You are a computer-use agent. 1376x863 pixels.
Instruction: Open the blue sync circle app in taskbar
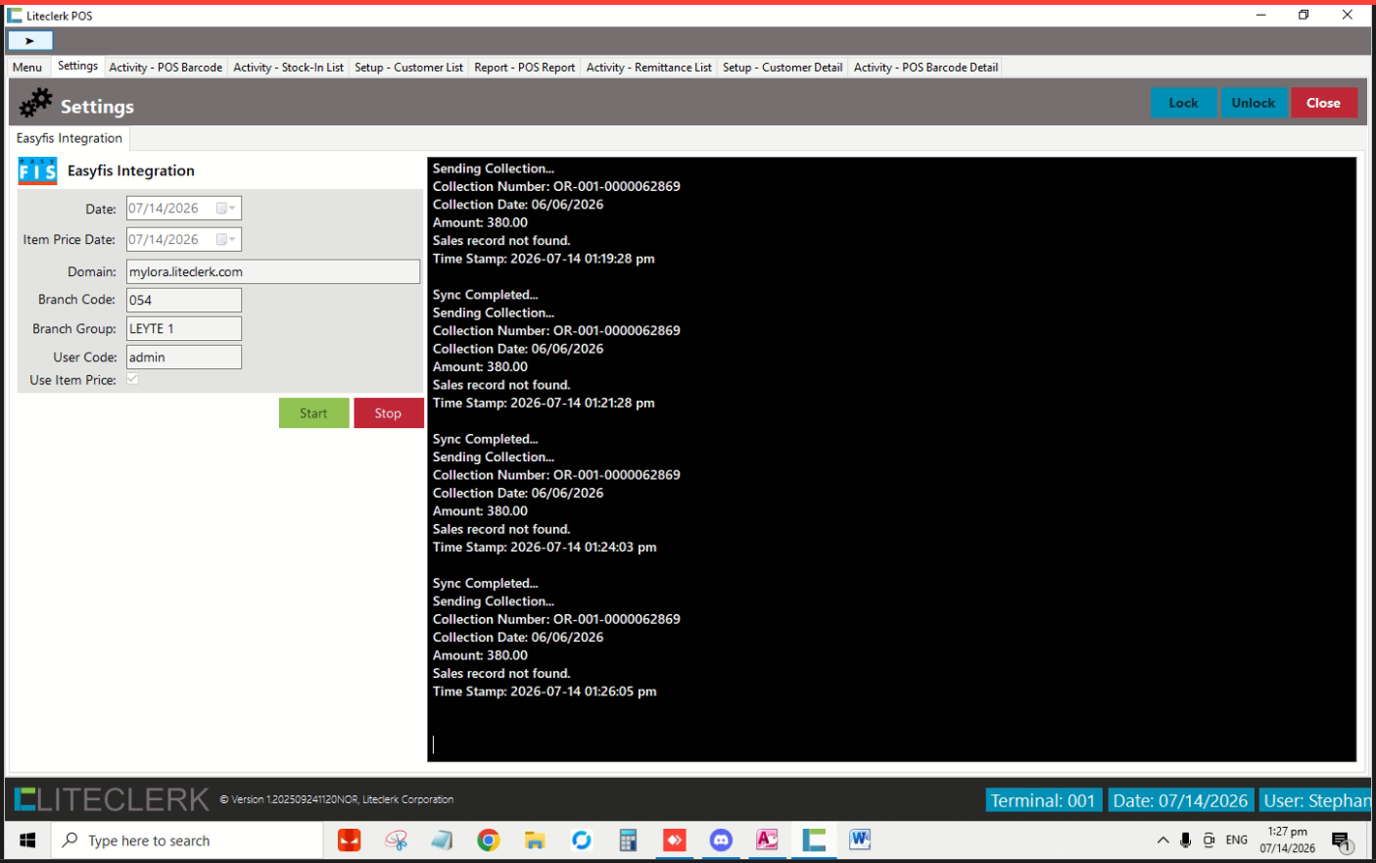tap(582, 840)
